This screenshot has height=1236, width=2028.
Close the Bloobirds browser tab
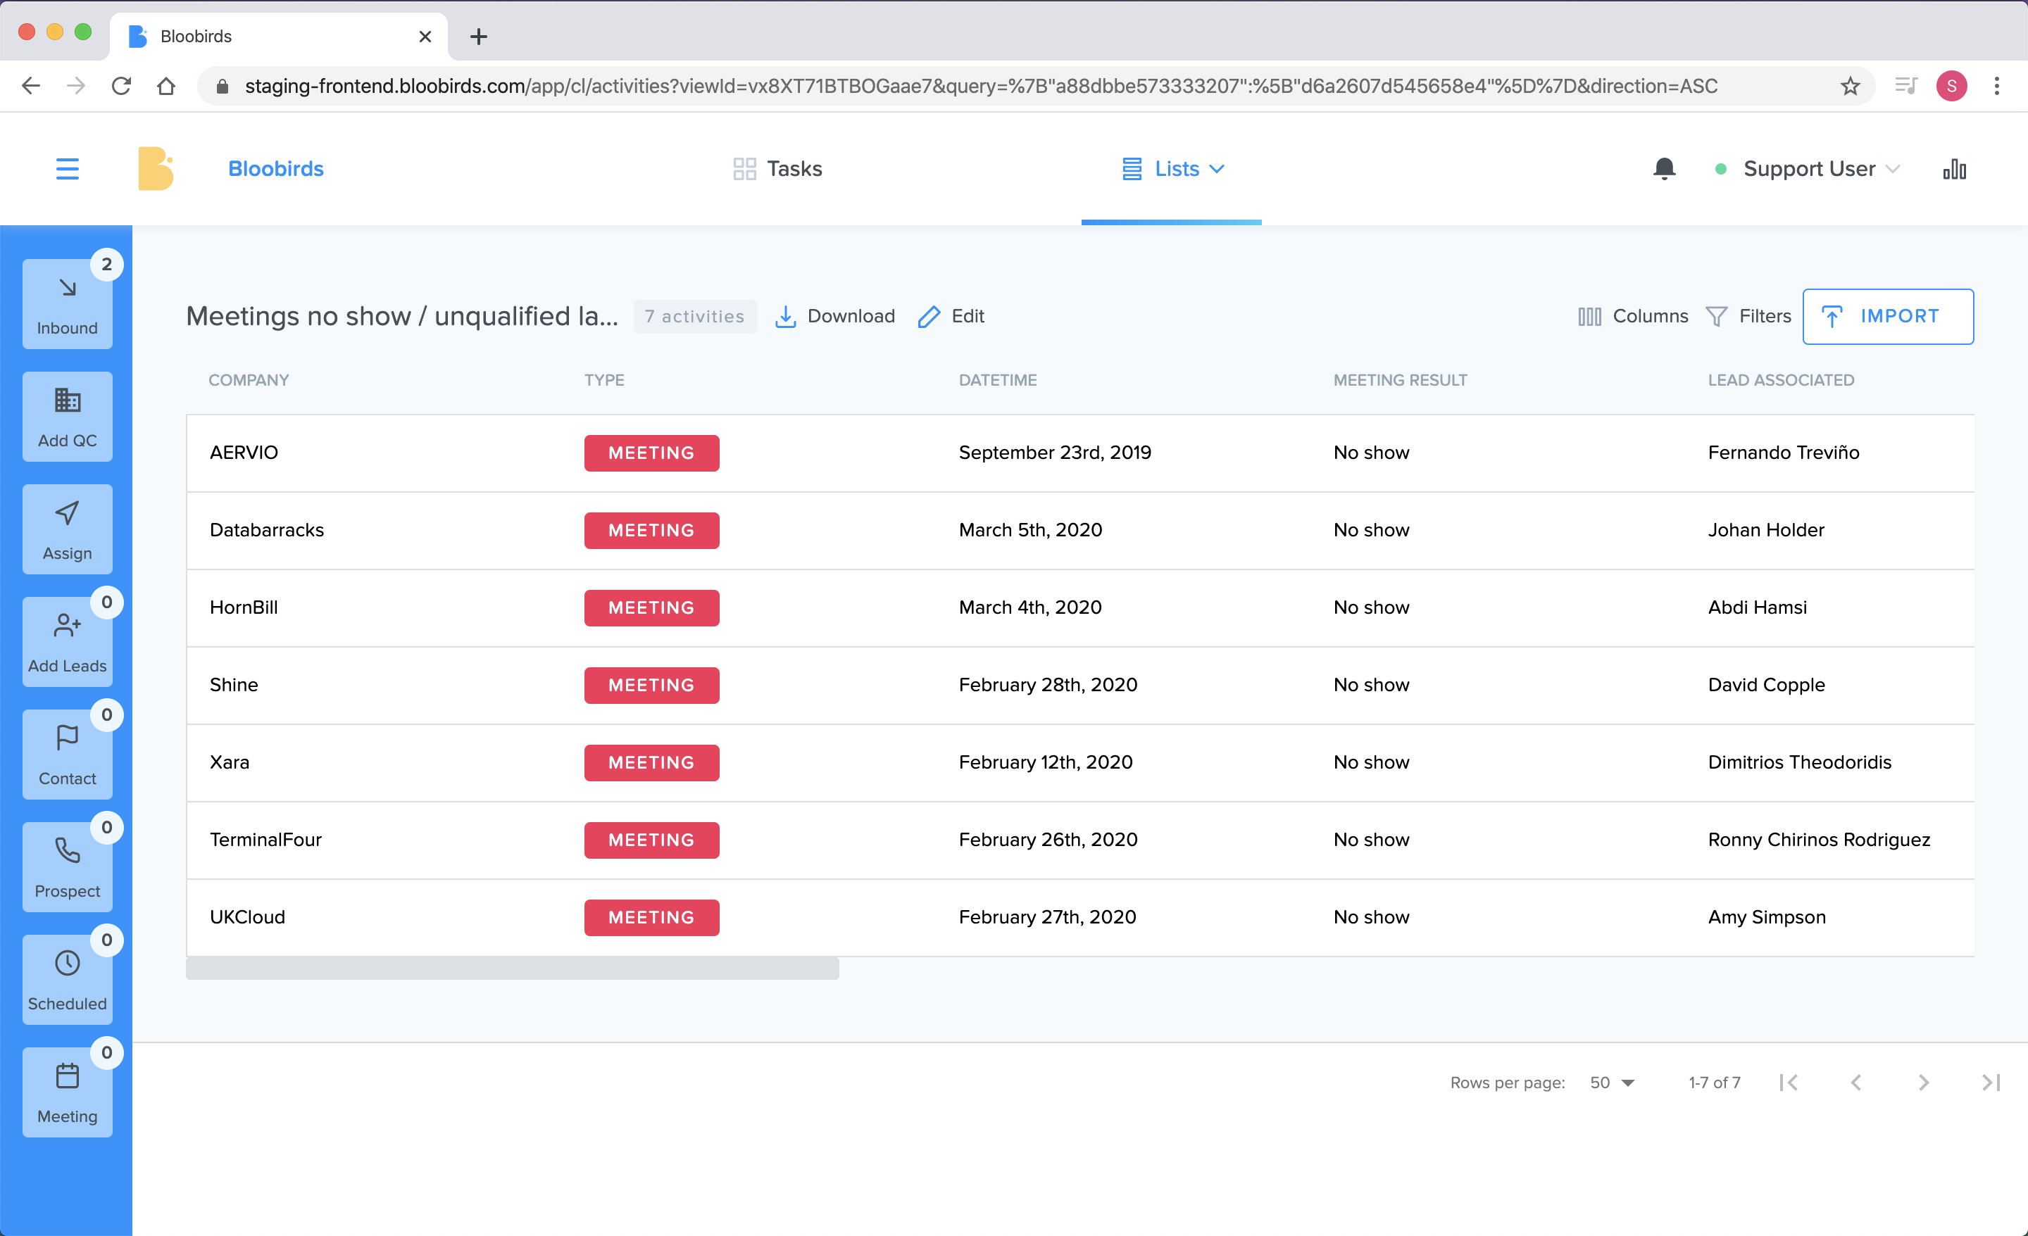(x=425, y=36)
